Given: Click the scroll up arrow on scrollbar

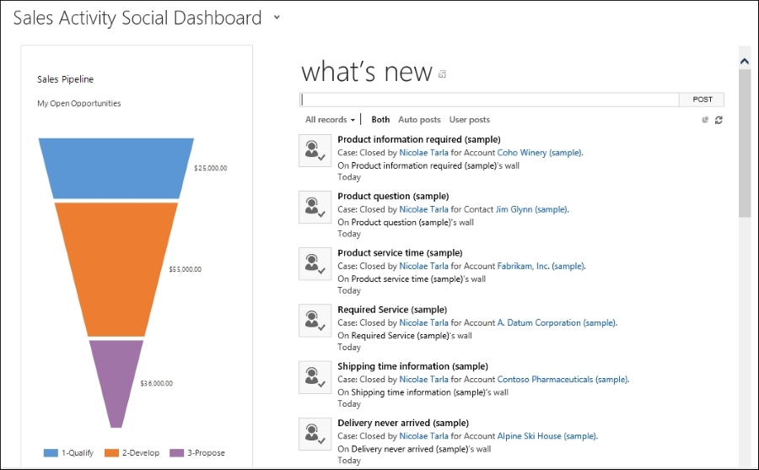Looking at the screenshot, I should [x=745, y=61].
